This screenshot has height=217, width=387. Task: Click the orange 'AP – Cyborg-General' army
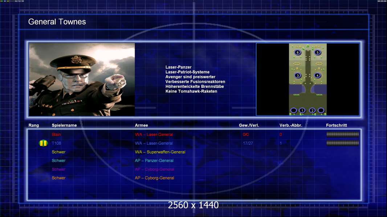pyautogui.click(x=154, y=178)
